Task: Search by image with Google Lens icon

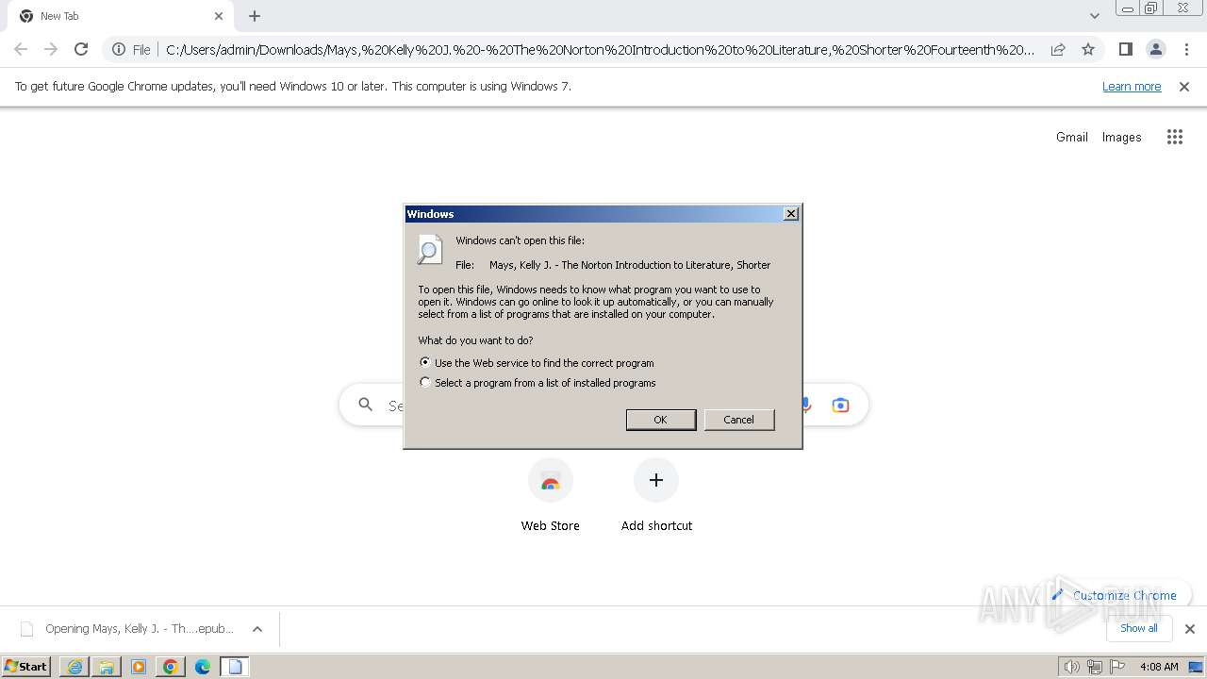Action: (840, 406)
